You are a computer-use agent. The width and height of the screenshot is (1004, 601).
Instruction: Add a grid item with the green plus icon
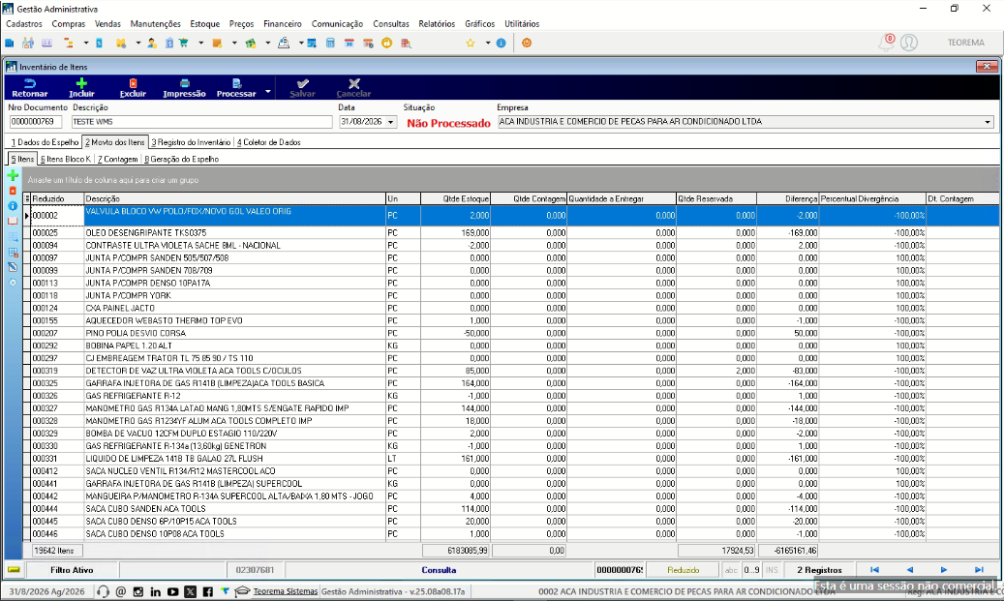click(x=13, y=175)
